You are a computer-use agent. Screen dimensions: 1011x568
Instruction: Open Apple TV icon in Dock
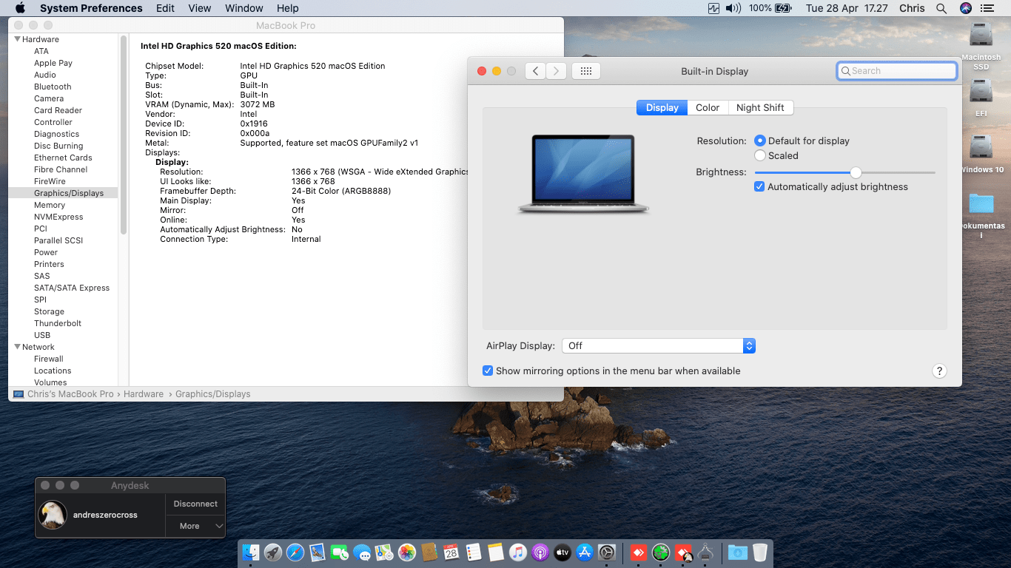click(x=562, y=552)
